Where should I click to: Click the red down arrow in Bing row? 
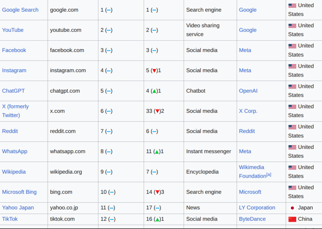click(158, 192)
